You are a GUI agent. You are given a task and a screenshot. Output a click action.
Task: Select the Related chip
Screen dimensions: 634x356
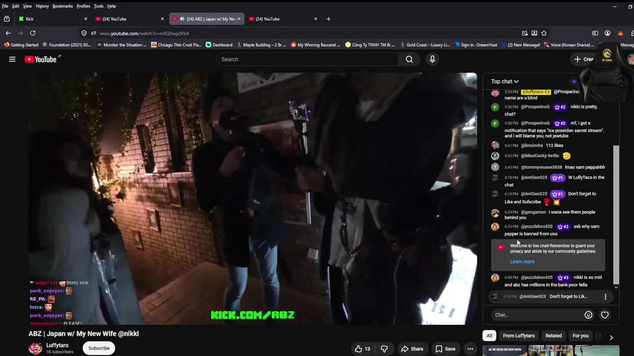(554, 336)
